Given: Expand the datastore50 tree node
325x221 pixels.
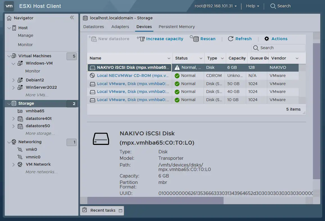Looking at the screenshot, I should pos(13,126).
